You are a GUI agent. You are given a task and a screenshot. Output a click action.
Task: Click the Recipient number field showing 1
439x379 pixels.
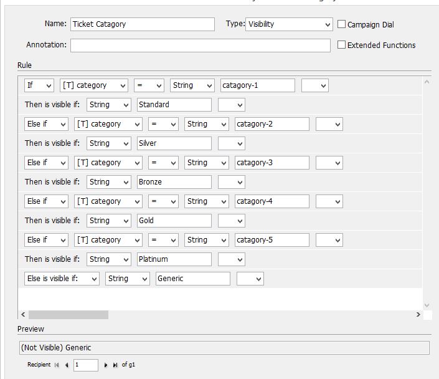pos(86,365)
